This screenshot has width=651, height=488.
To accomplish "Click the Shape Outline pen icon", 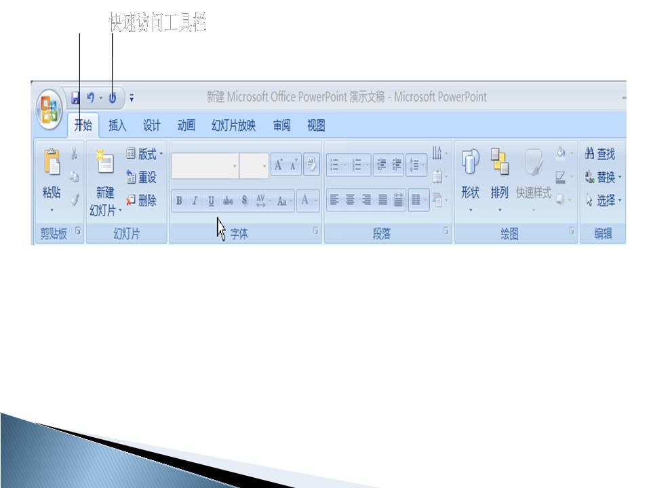I will pos(561,177).
